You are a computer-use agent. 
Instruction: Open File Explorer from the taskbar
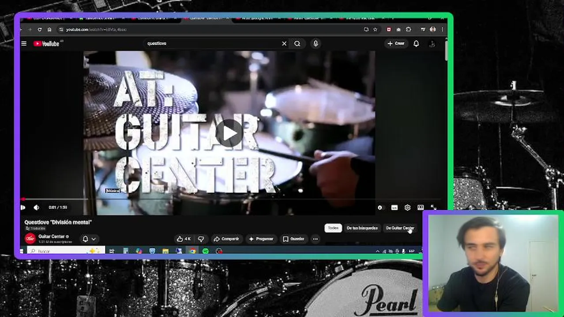click(x=165, y=251)
